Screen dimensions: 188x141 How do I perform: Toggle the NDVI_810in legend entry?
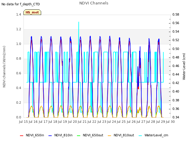click(61, 135)
